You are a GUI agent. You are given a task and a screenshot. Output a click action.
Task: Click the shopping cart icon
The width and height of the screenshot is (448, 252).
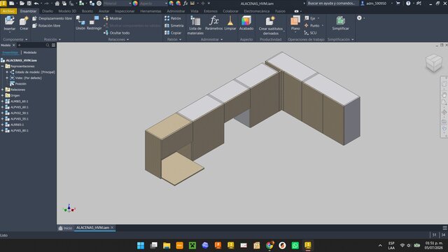[398, 3]
